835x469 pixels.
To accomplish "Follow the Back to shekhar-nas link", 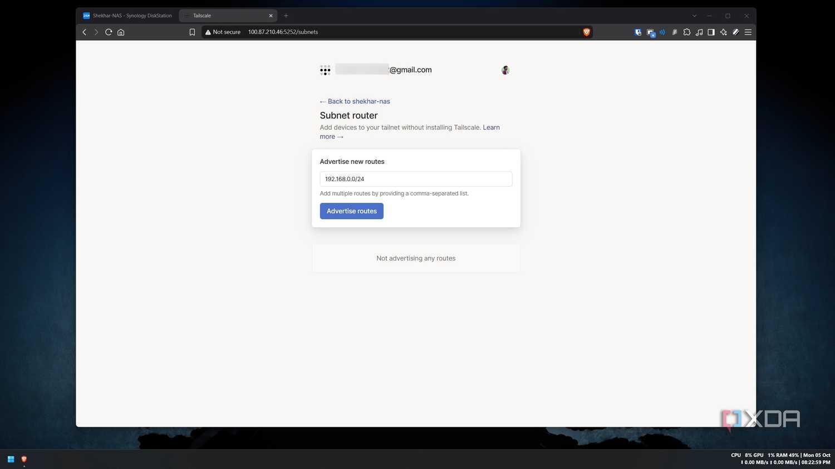I will [x=355, y=101].
